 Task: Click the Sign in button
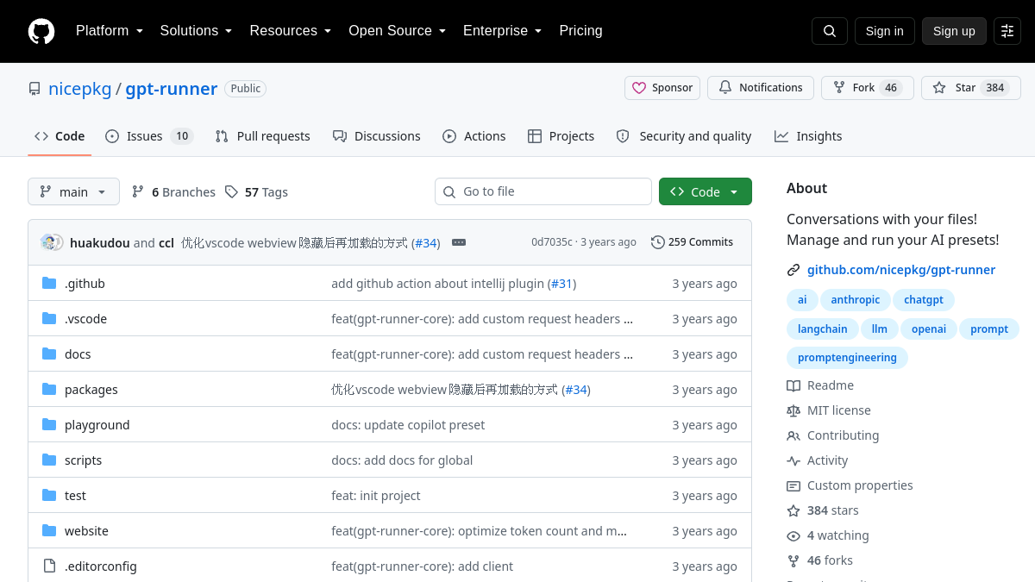click(885, 31)
